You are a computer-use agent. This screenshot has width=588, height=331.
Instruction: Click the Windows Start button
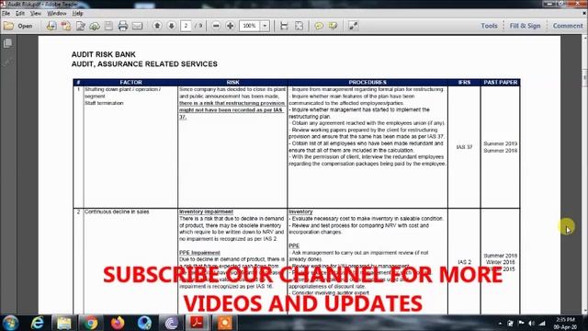(10, 323)
